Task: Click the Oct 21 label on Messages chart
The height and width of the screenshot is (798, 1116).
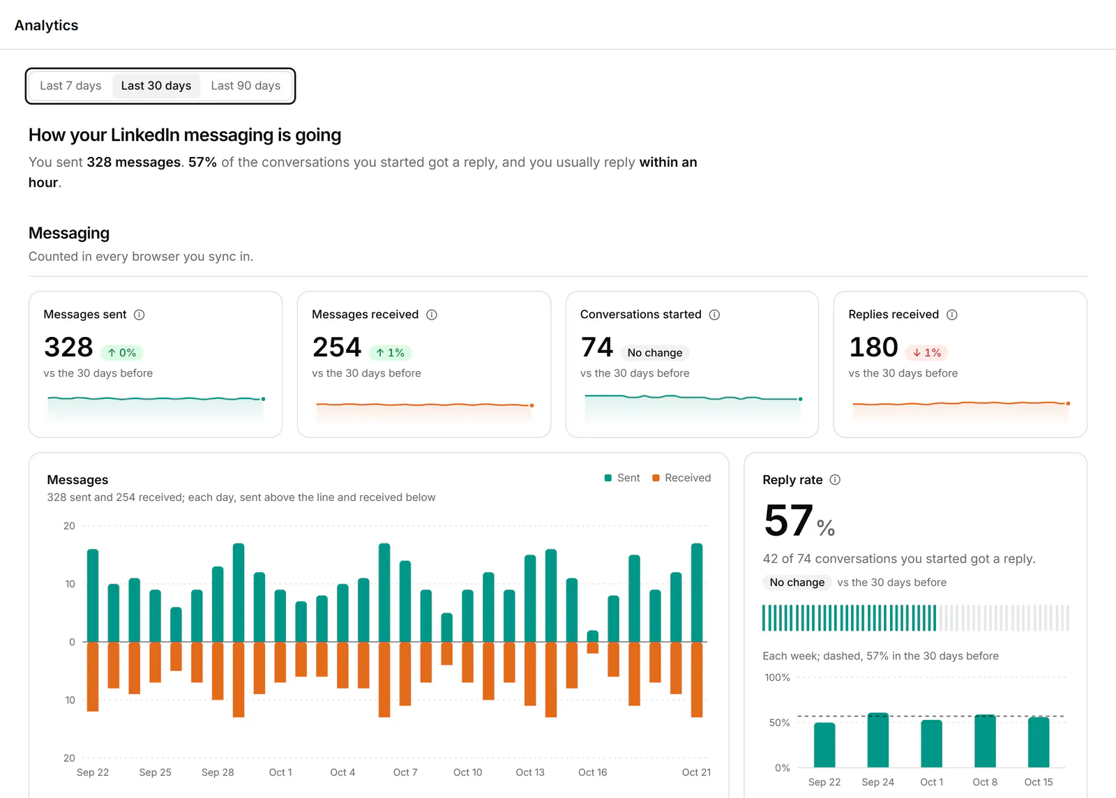Action: tap(696, 772)
